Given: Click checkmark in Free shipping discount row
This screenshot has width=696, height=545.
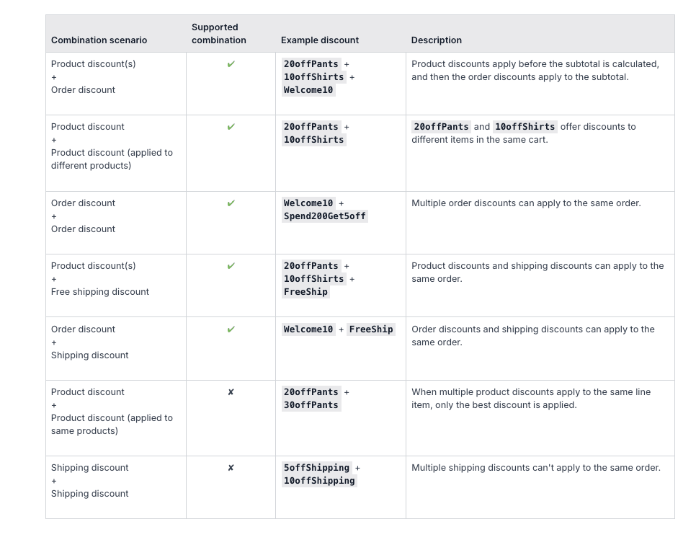Looking at the screenshot, I should tap(231, 265).
